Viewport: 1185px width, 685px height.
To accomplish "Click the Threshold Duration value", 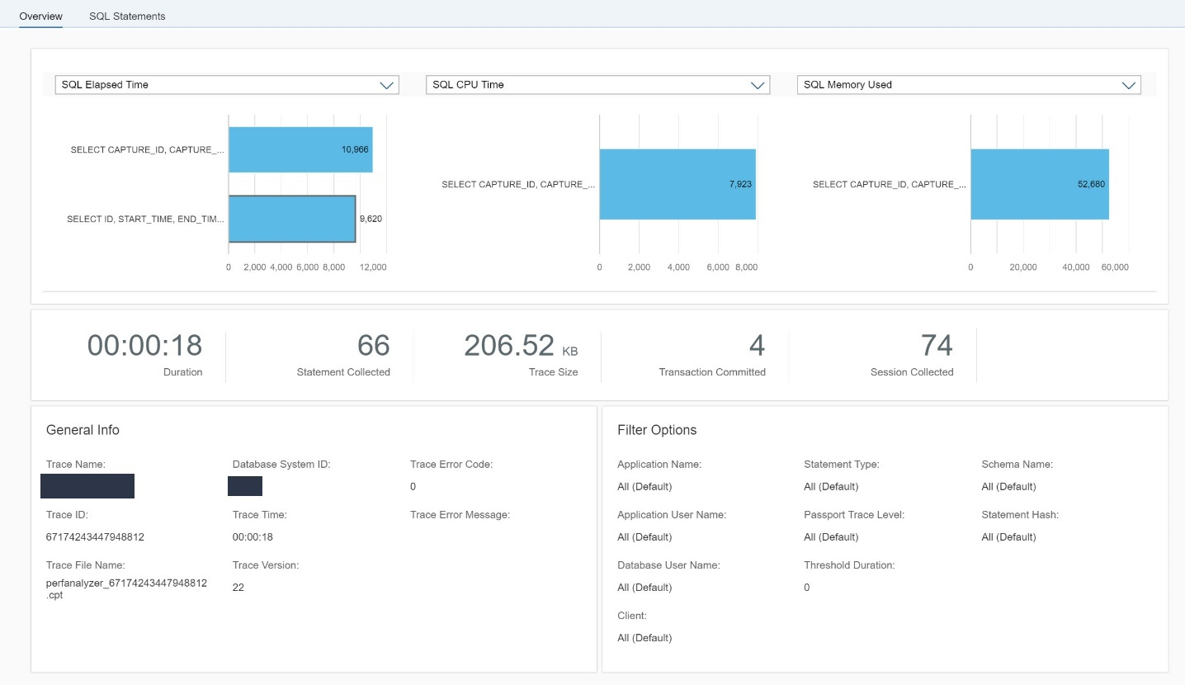I will pos(806,587).
